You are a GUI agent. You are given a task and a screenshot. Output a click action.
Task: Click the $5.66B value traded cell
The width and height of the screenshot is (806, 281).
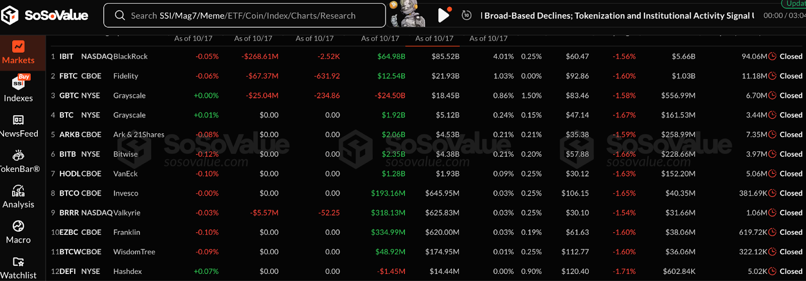coord(684,56)
